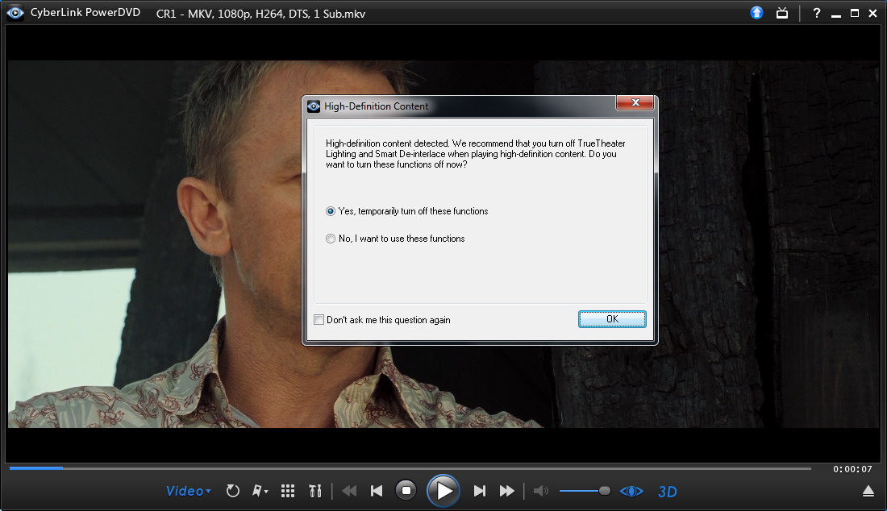Open help with the question mark icon
Viewport: 887px width, 511px height.
[817, 13]
